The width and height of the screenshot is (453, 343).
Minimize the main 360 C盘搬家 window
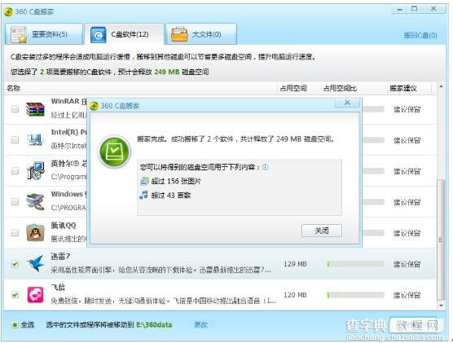tap(400, 9)
